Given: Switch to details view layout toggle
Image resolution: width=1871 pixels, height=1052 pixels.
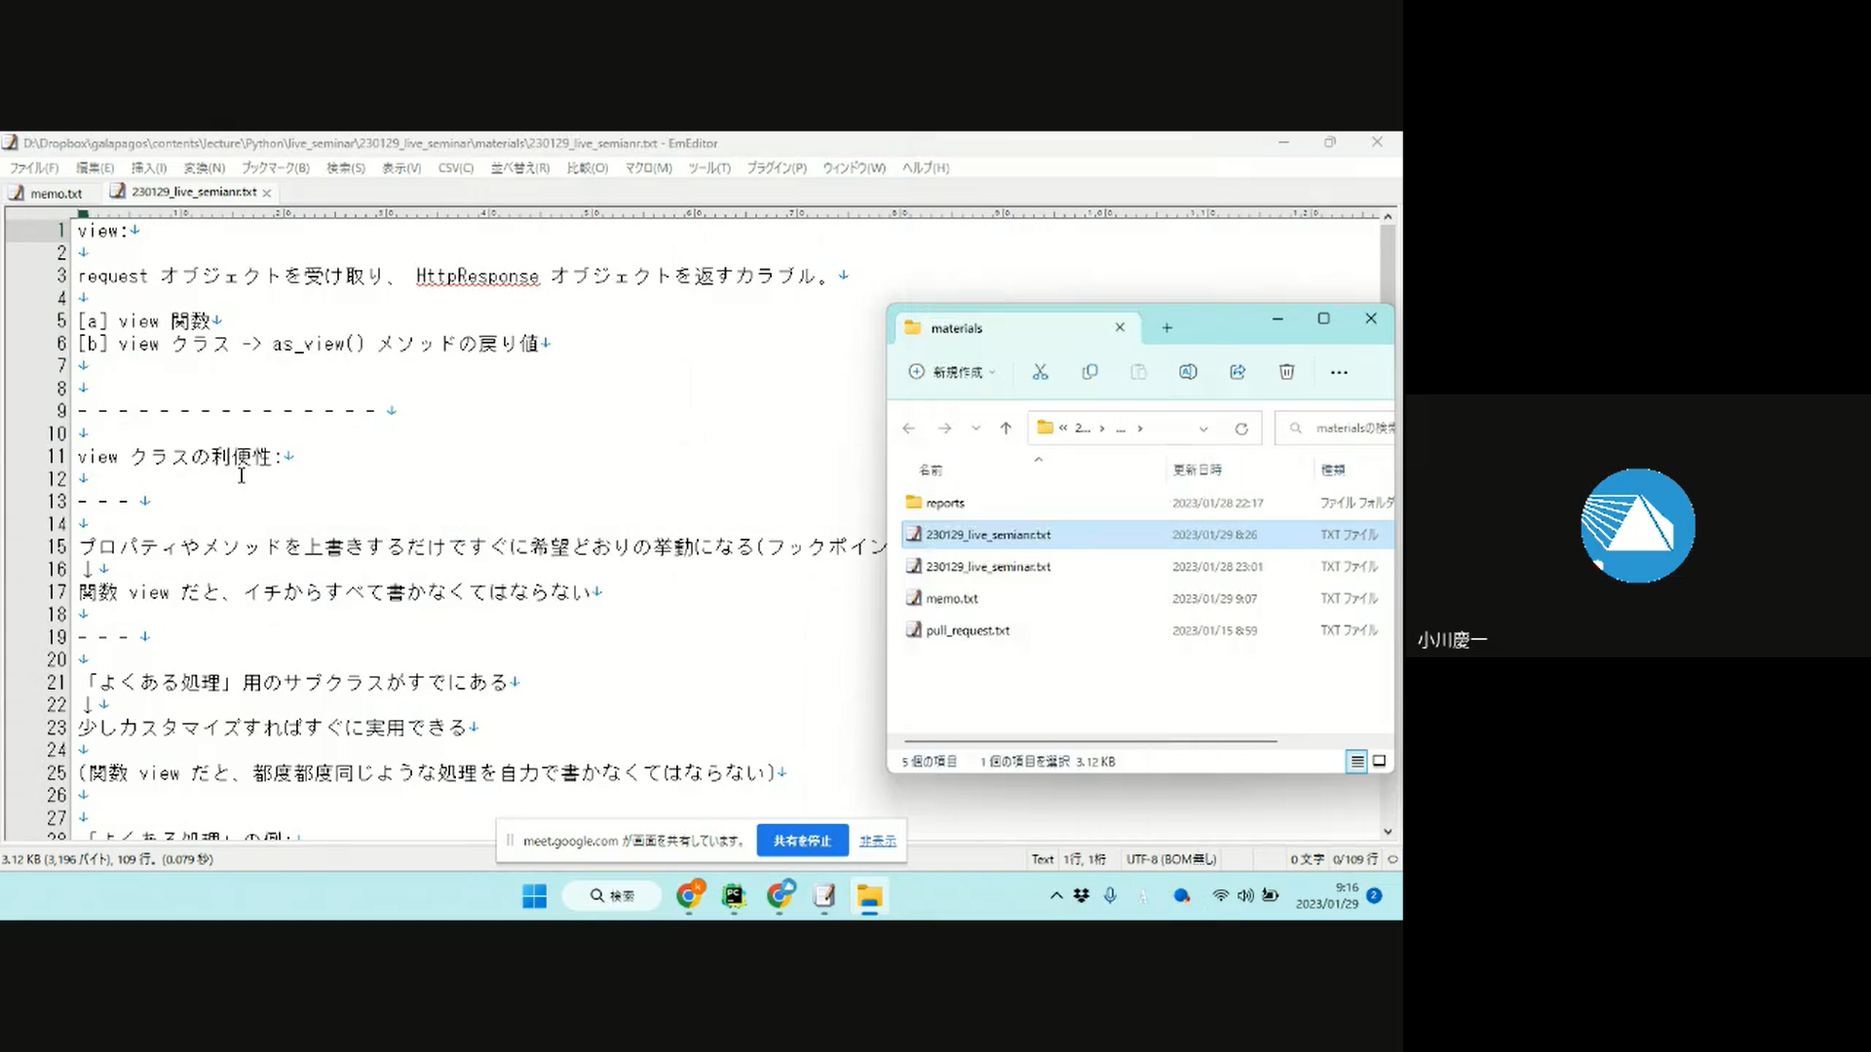Looking at the screenshot, I should pos(1356,762).
